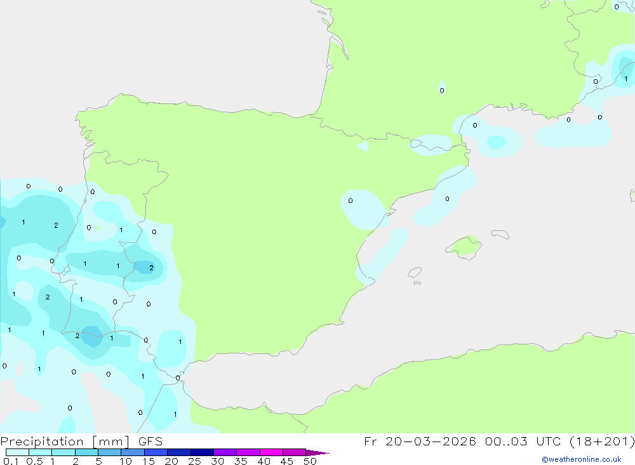The height and width of the screenshot is (465, 635).
Task: Click the '50' legend scale label
Action: [310, 461]
